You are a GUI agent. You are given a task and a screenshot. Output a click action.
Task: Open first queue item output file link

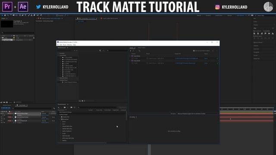click(x=186, y=59)
